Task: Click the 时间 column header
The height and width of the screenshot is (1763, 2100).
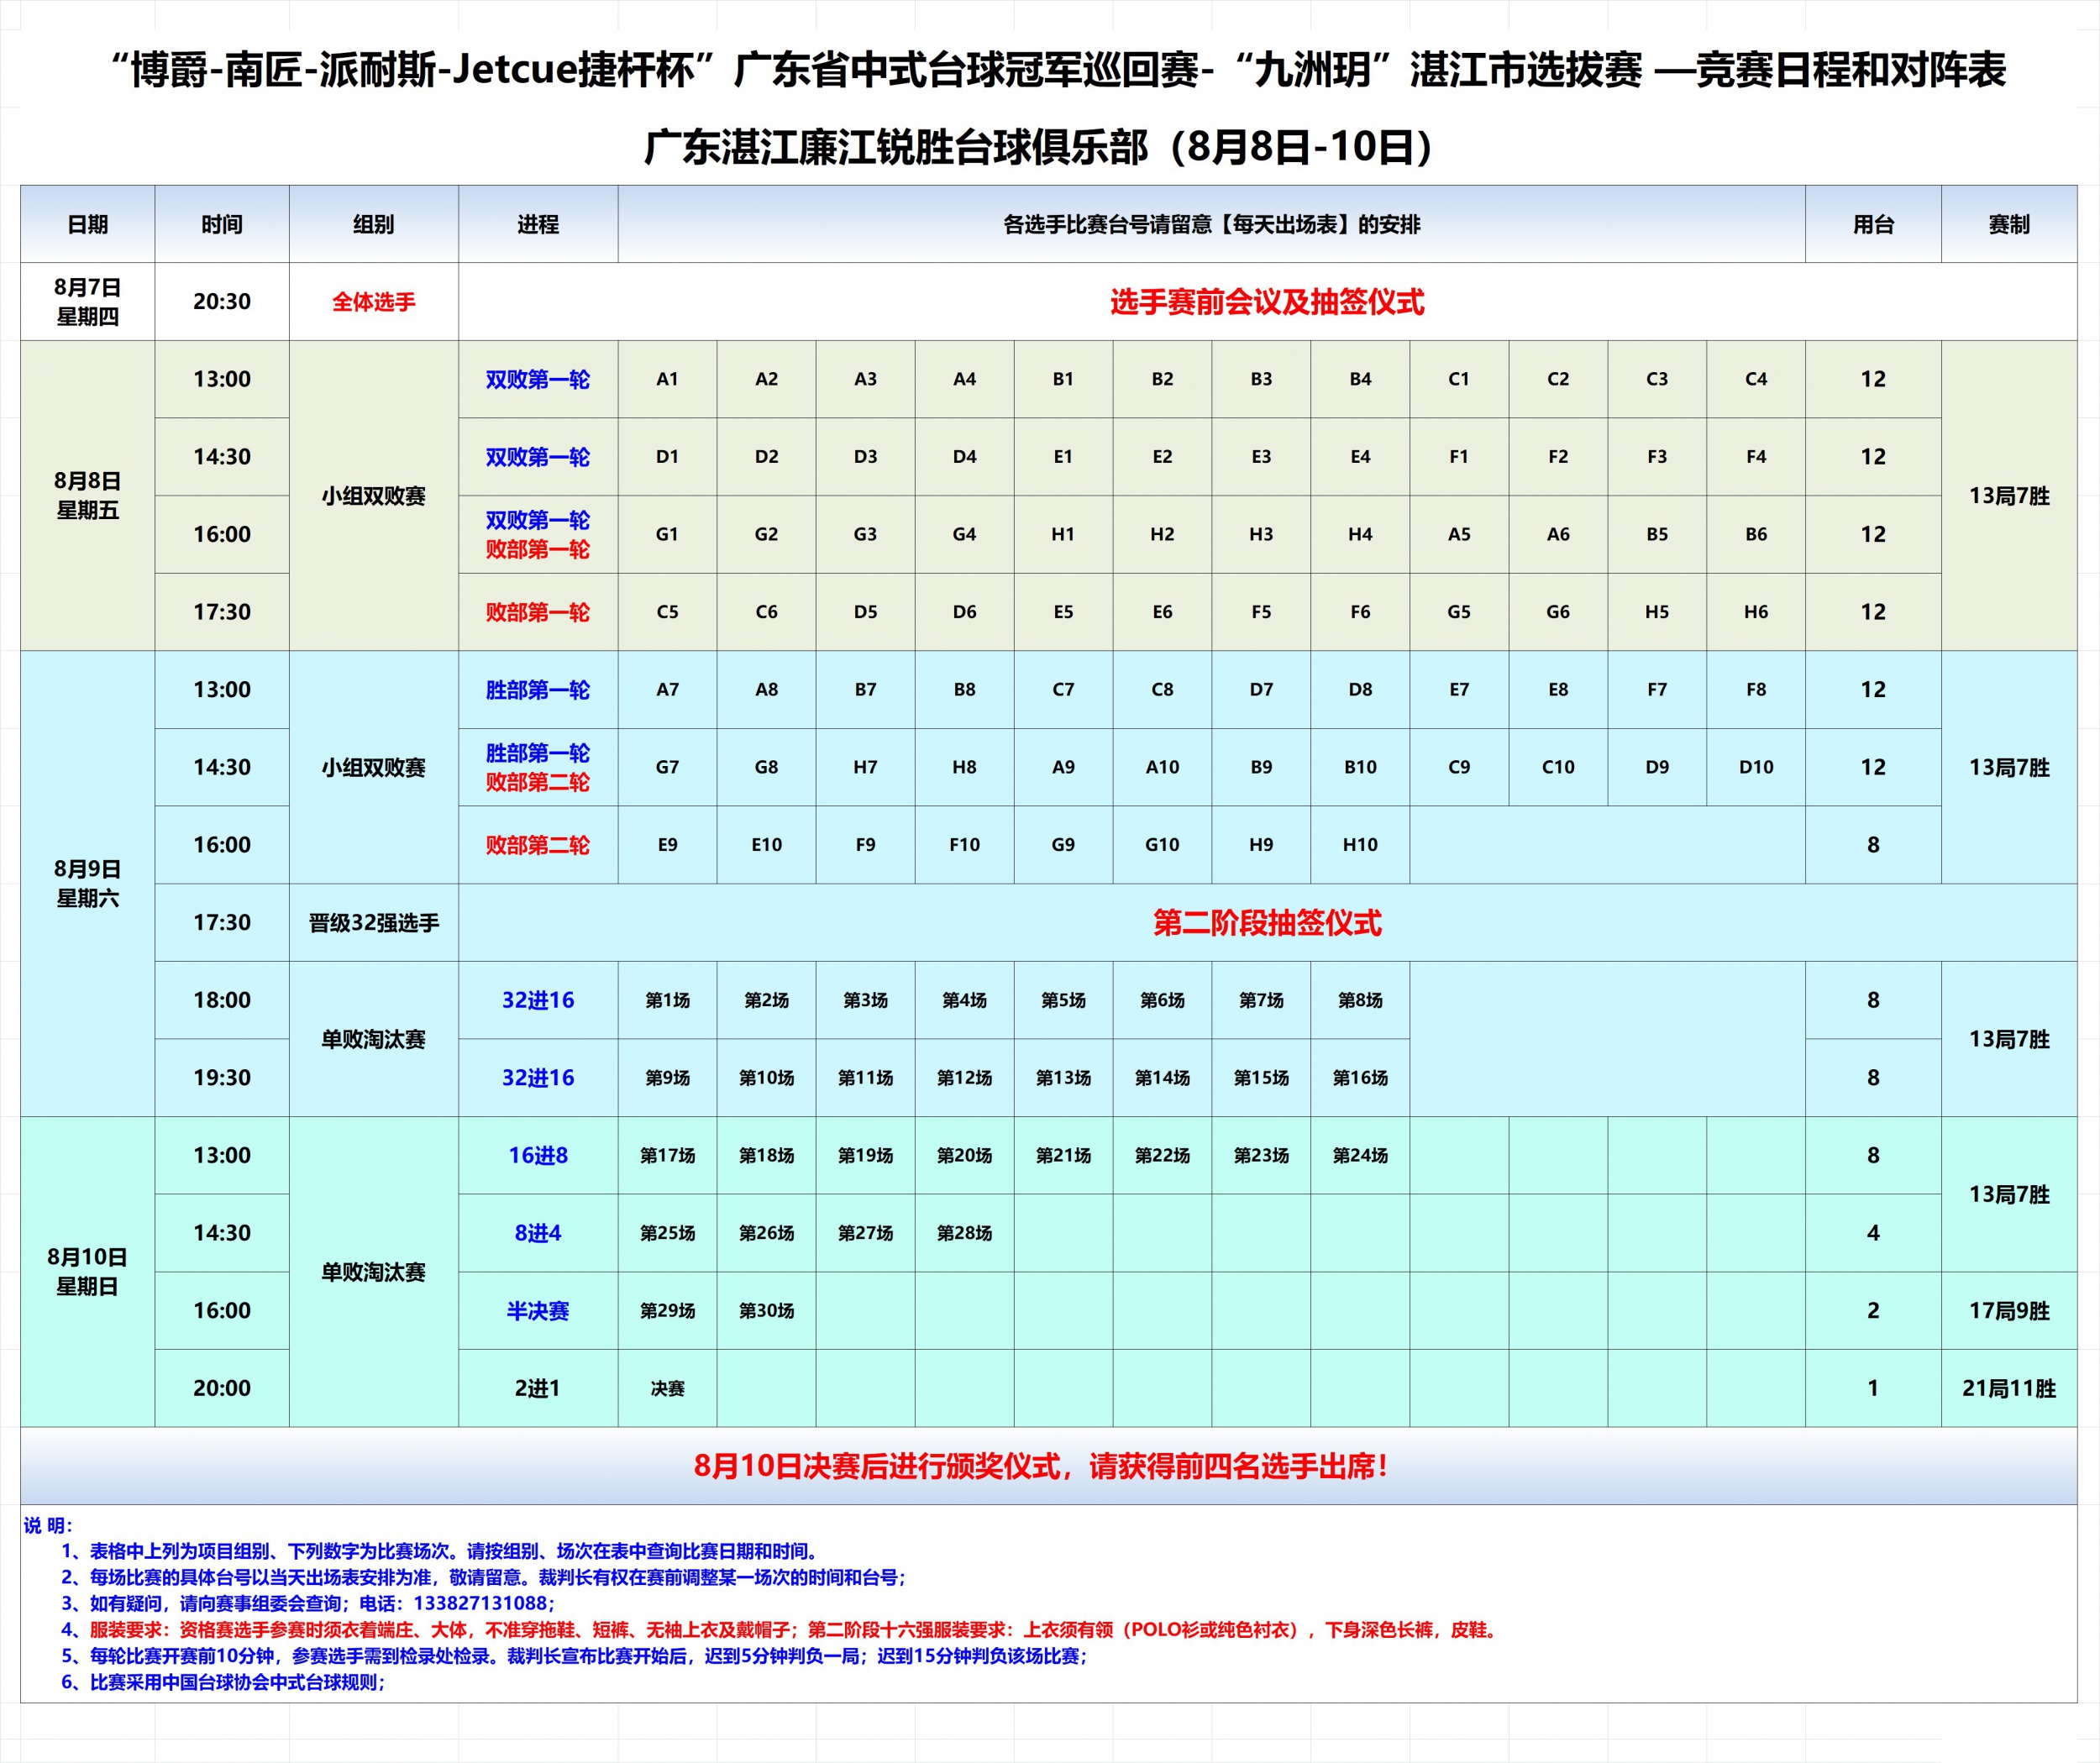Action: 221,224
